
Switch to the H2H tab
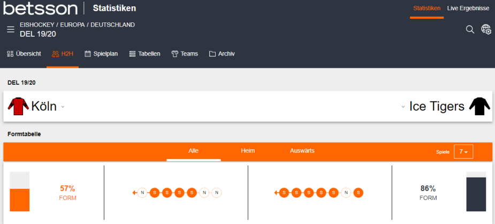click(x=63, y=54)
